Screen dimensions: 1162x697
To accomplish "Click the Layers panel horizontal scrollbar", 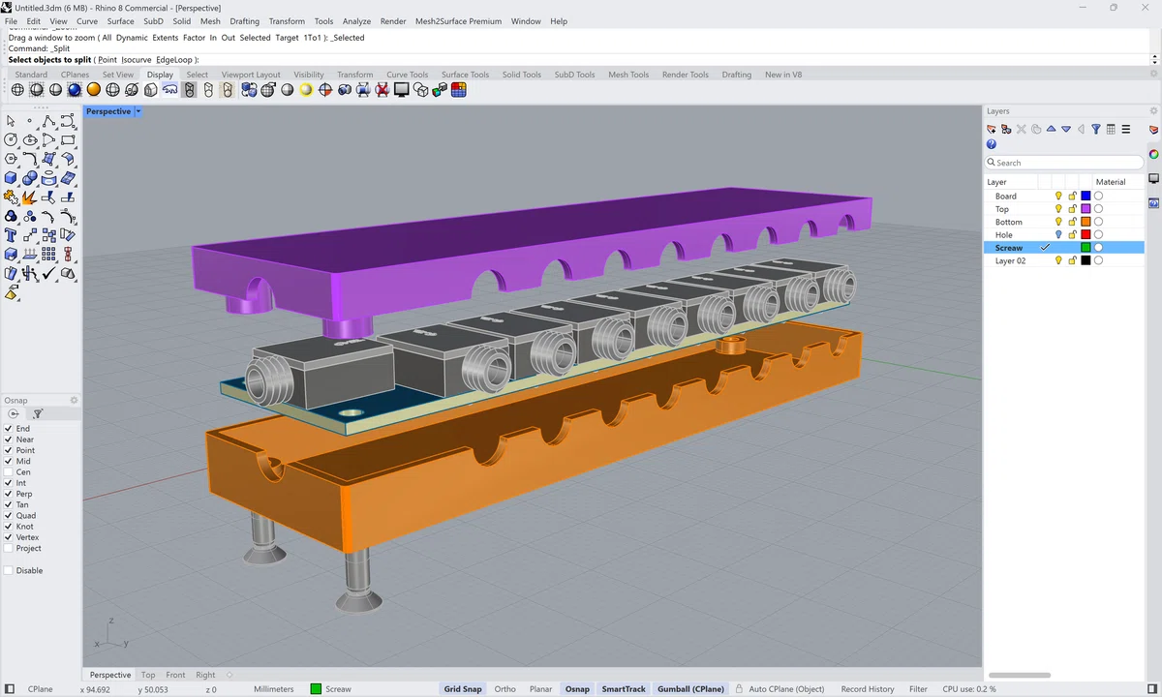I will point(1020,675).
